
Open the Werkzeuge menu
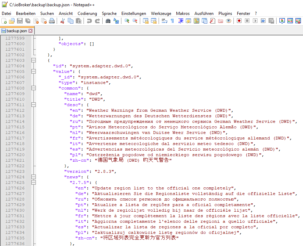[161, 14]
